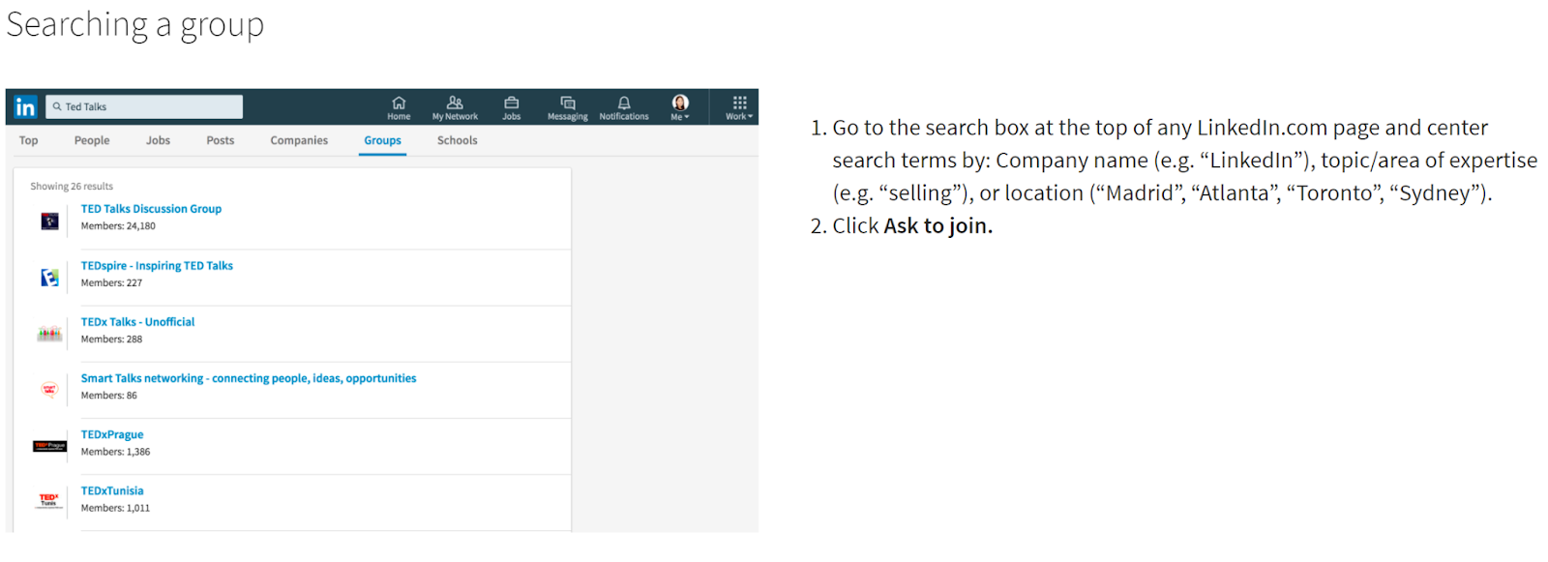This screenshot has height=562, width=1548.
Task: Switch to the Jobs filter tab
Action: pyautogui.click(x=158, y=140)
